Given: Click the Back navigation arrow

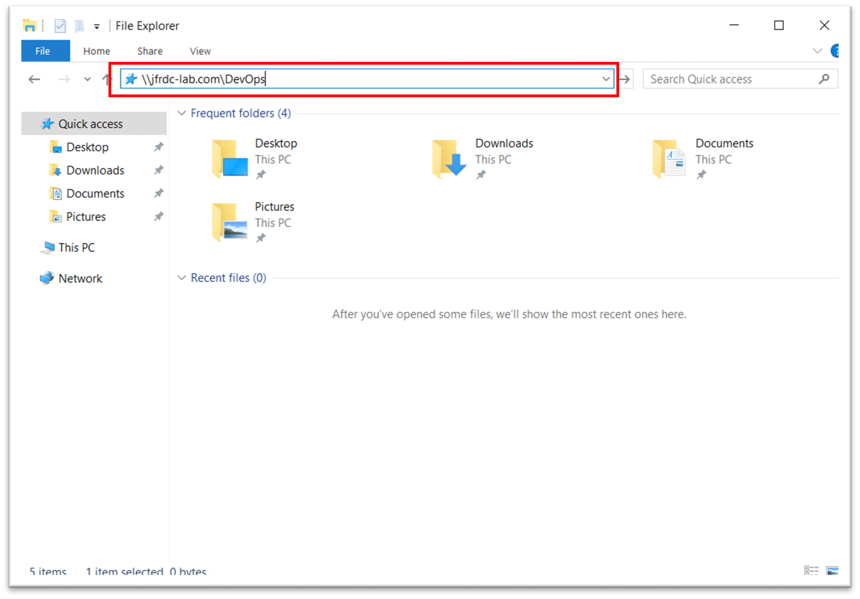Looking at the screenshot, I should coord(34,79).
